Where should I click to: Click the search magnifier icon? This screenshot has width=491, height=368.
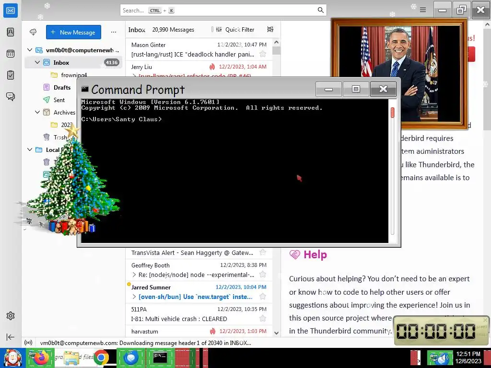pos(320,10)
